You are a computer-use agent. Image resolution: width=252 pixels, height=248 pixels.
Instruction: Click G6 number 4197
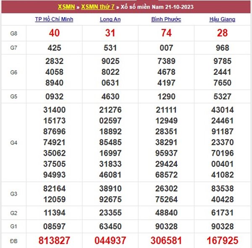coord(166,83)
